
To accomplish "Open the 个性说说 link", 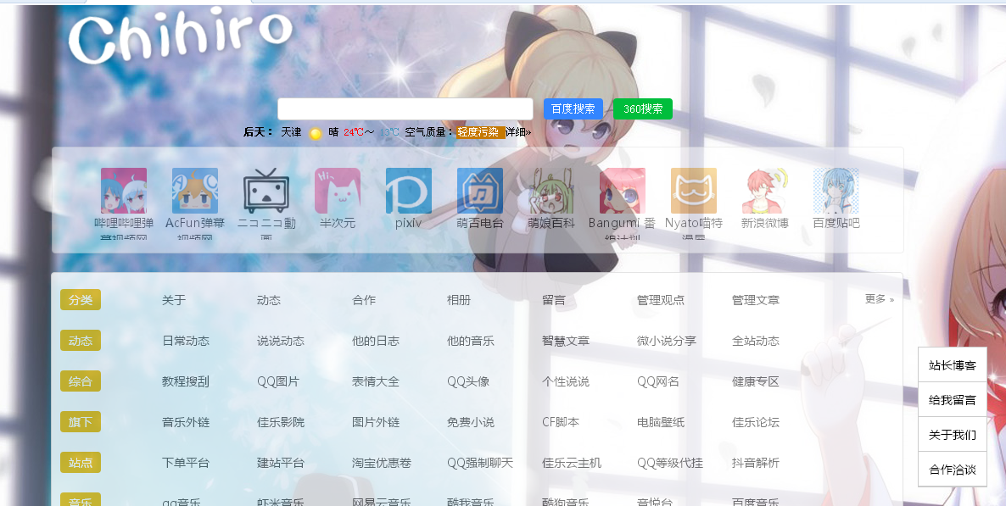I will pos(565,381).
